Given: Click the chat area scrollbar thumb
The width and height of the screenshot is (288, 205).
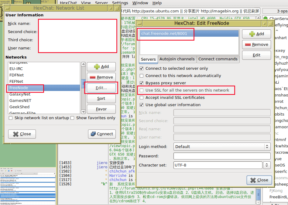Looking at the screenshot, I should [258, 195].
